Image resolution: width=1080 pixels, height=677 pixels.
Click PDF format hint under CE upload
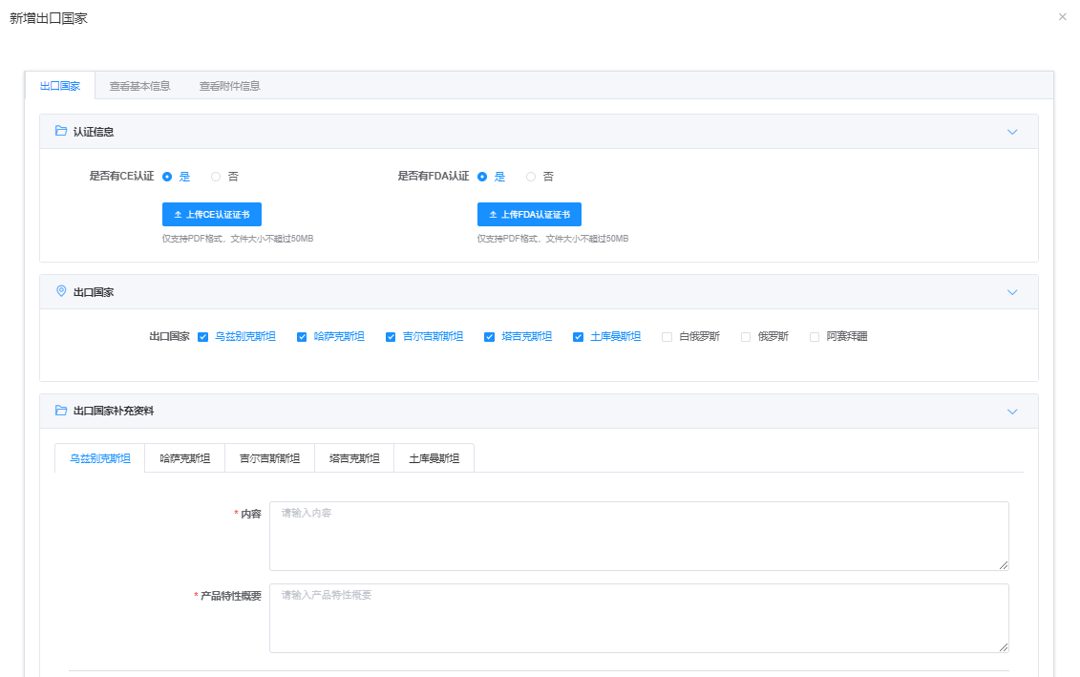coord(238,239)
